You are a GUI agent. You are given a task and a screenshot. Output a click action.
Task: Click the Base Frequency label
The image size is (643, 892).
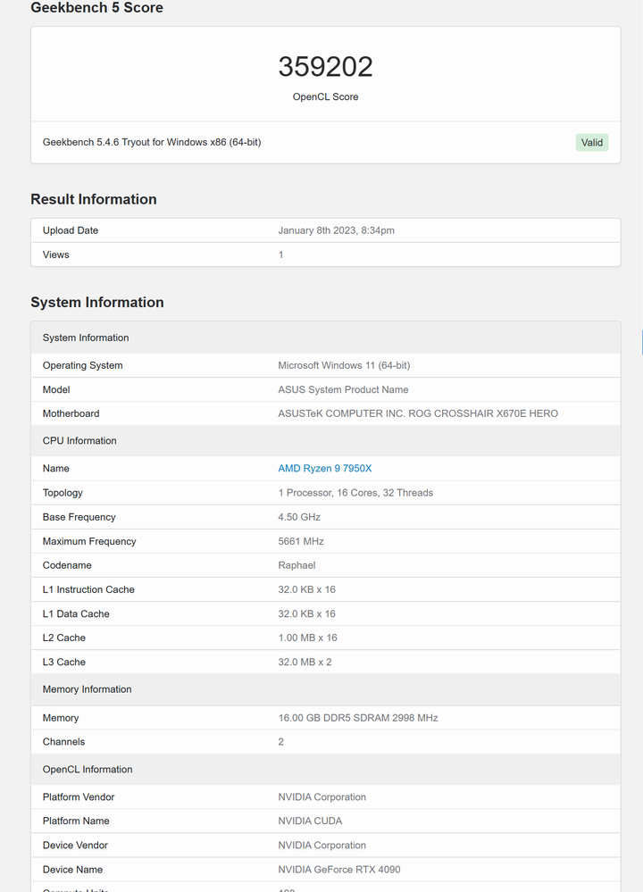(79, 517)
